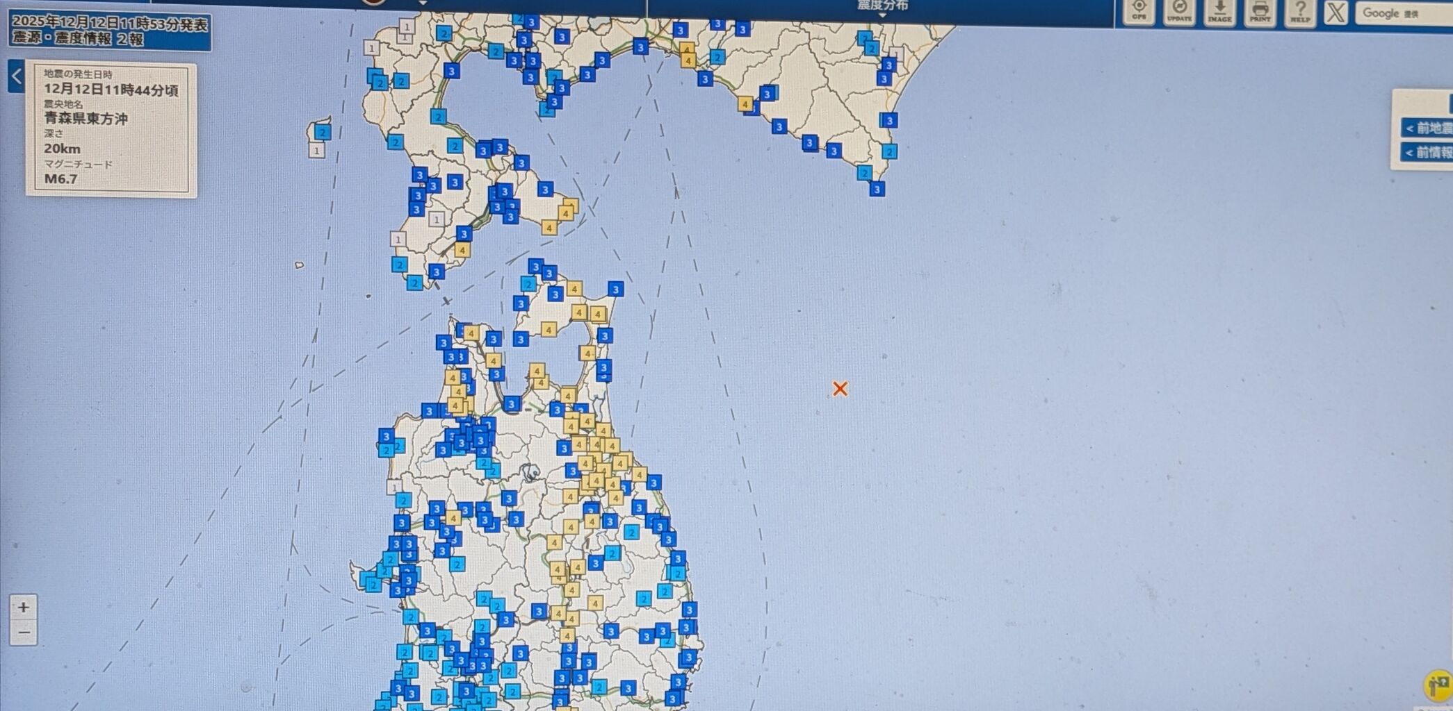The image size is (1453, 711).
Task: Go to the previous report with 前情報
Action: point(1427,152)
